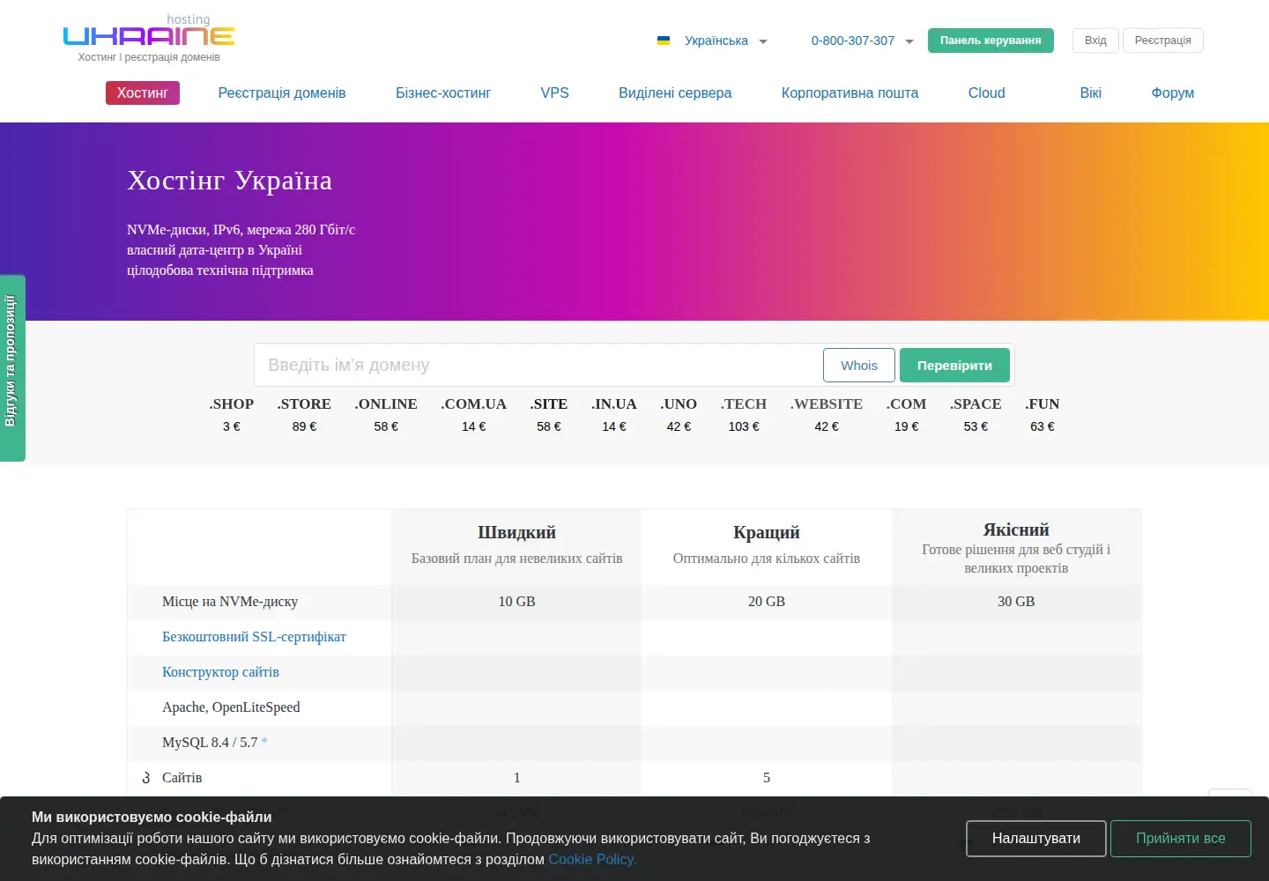Select the .SITE domain zone
The height and width of the screenshot is (881, 1269).
[549, 403]
